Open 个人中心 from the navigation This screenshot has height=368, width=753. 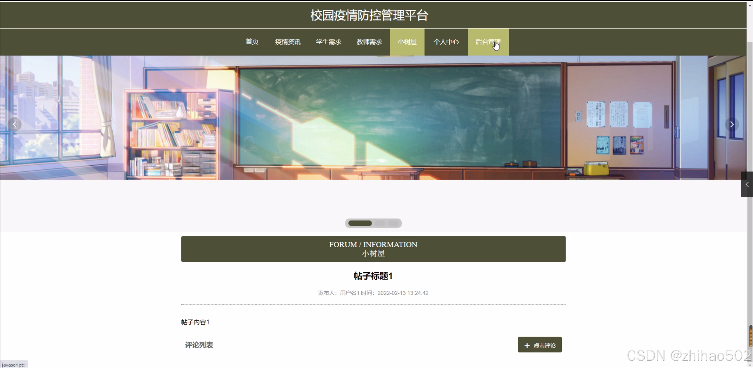(446, 42)
